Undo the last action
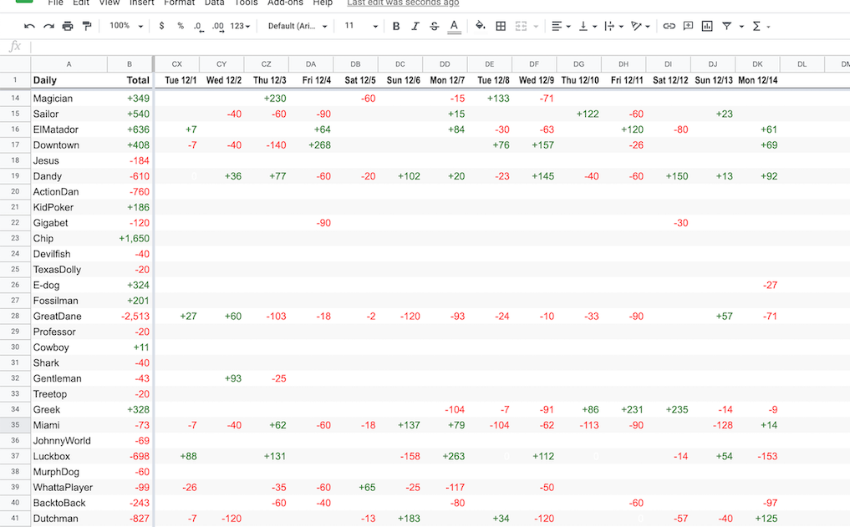This screenshot has height=527, width=850. coord(29,26)
